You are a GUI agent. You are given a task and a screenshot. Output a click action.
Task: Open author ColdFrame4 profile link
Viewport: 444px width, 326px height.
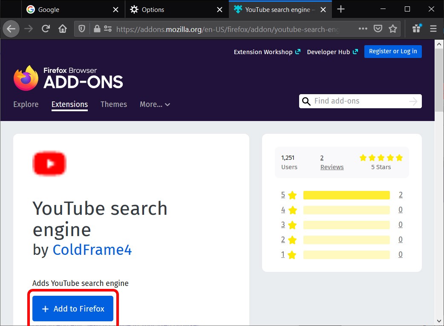92,250
